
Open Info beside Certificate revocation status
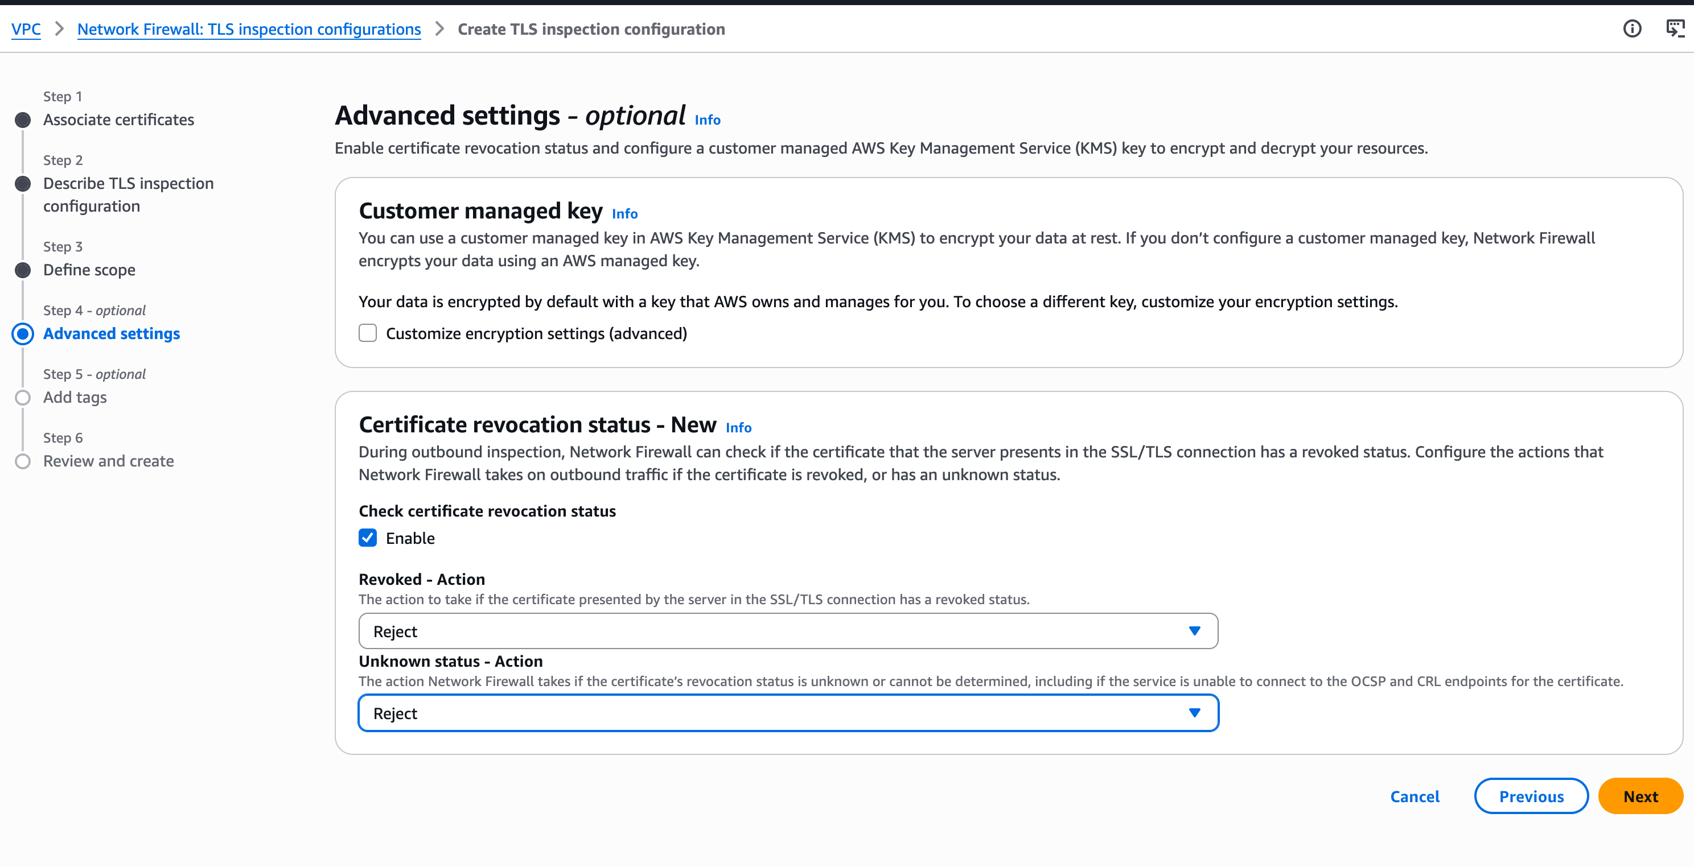[x=738, y=428]
